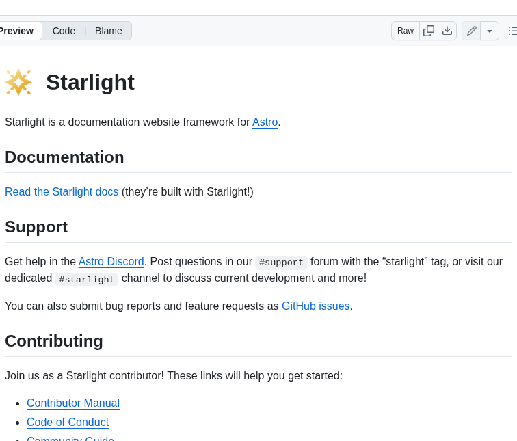The image size is (517, 441).
Task: Expand more edit options dropdown arrow
Action: point(490,31)
